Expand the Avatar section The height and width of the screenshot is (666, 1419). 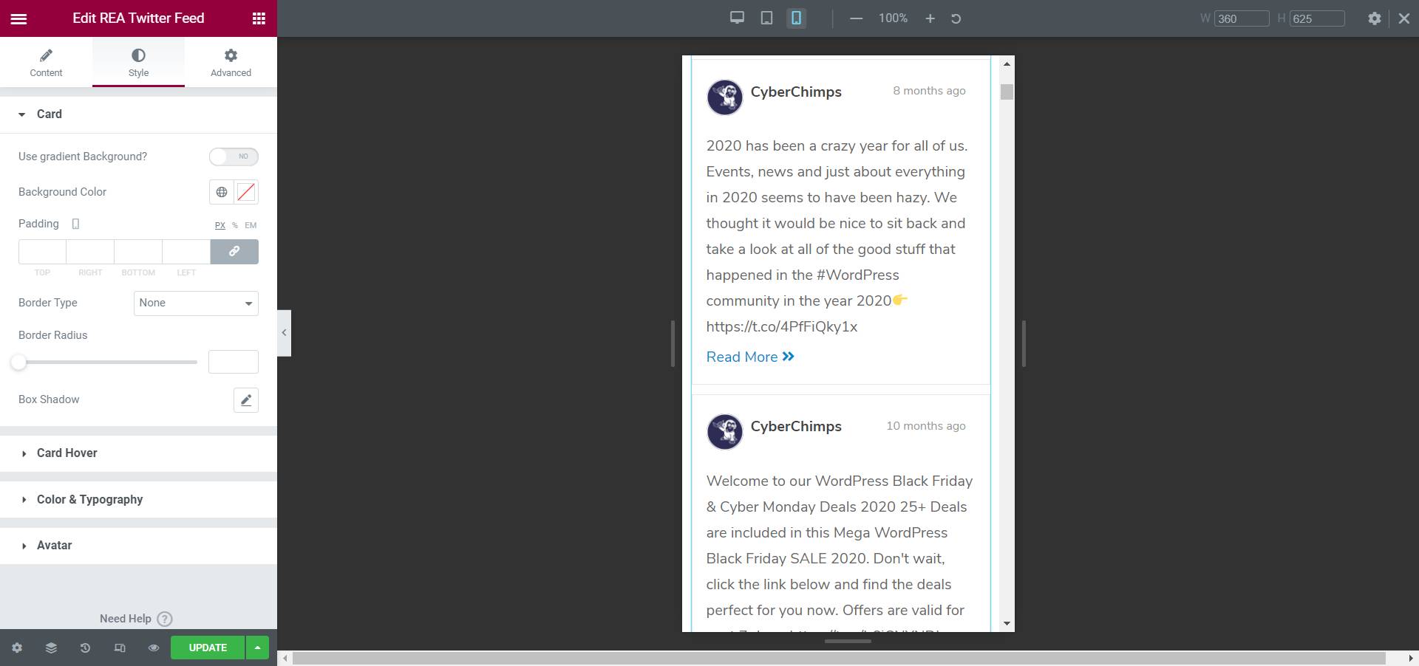click(138, 545)
